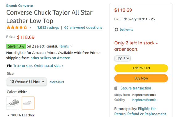The width and height of the screenshot is (177, 117).
Task: Click Secure transaction link
Action: (136, 88)
